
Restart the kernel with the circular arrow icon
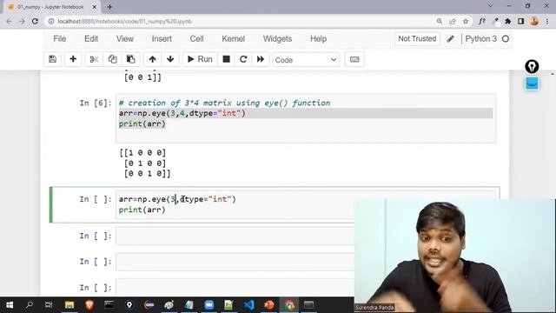(243, 59)
